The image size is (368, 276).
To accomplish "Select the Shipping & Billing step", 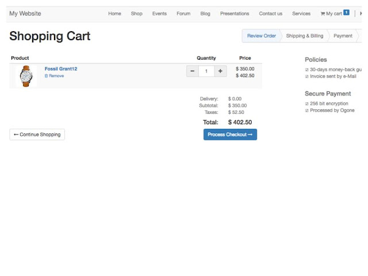I will 305,36.
